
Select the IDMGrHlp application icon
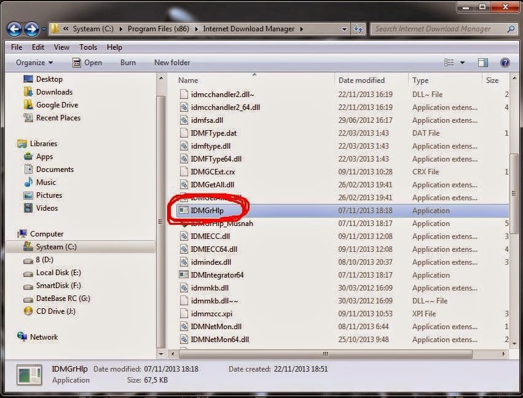pos(184,210)
